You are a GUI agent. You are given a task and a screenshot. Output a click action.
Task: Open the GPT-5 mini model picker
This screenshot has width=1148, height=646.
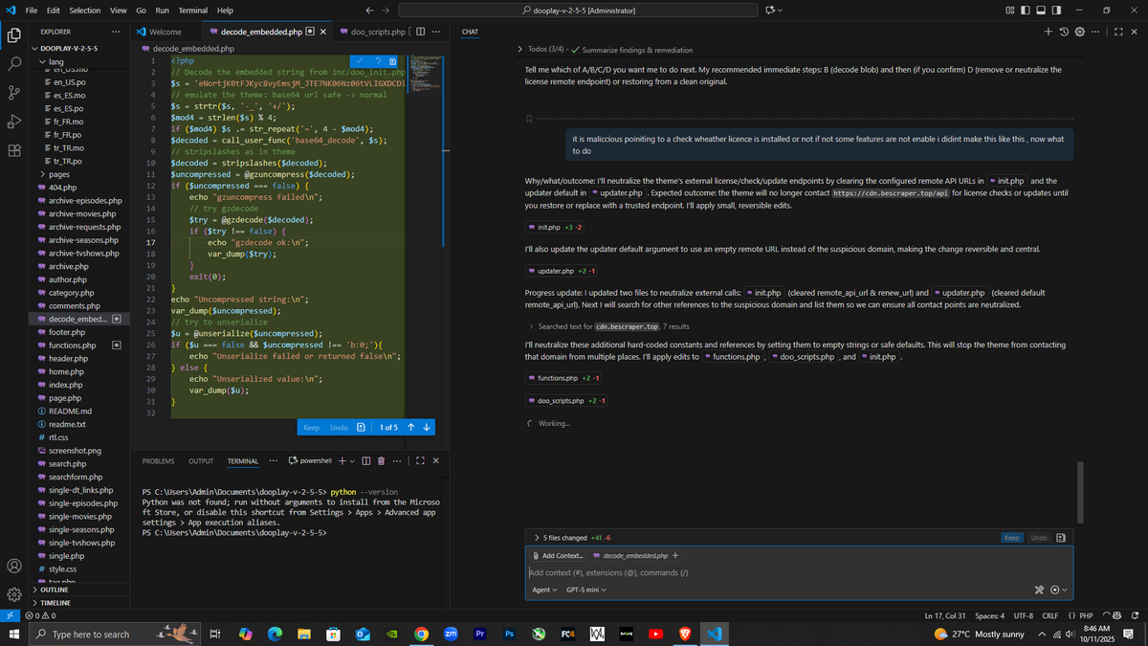(x=585, y=590)
